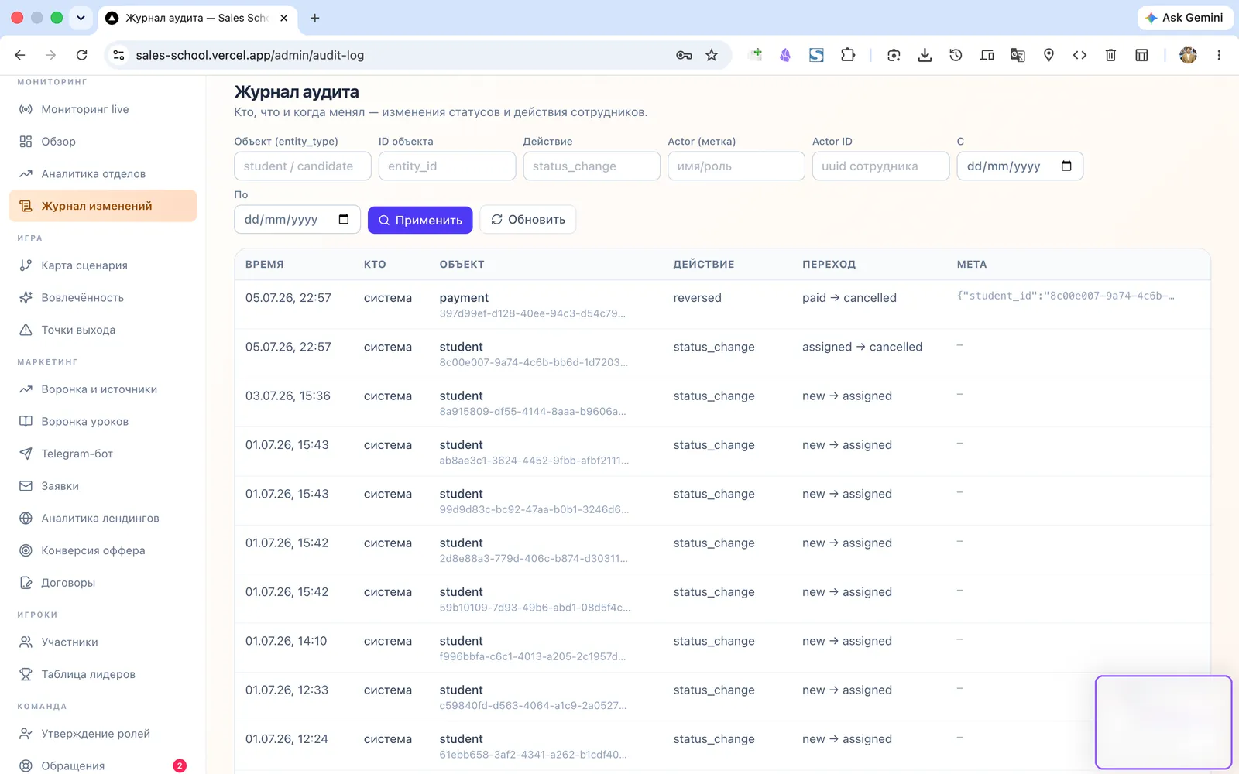Go to Аналитика отделов

[x=103, y=173]
